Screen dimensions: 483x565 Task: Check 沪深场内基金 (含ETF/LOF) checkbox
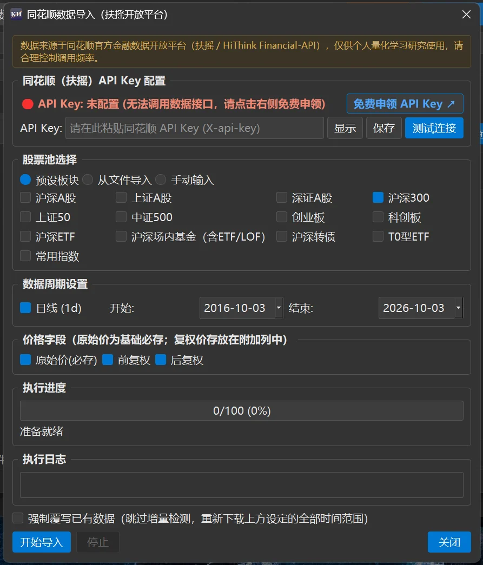pyautogui.click(x=121, y=236)
